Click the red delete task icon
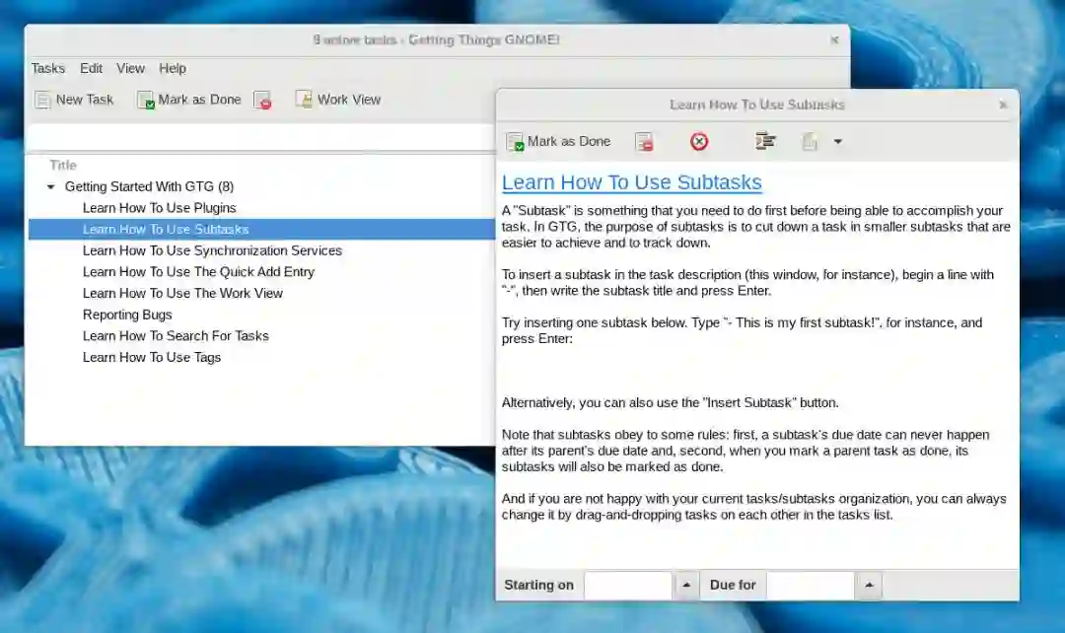1065x633 pixels. click(699, 141)
